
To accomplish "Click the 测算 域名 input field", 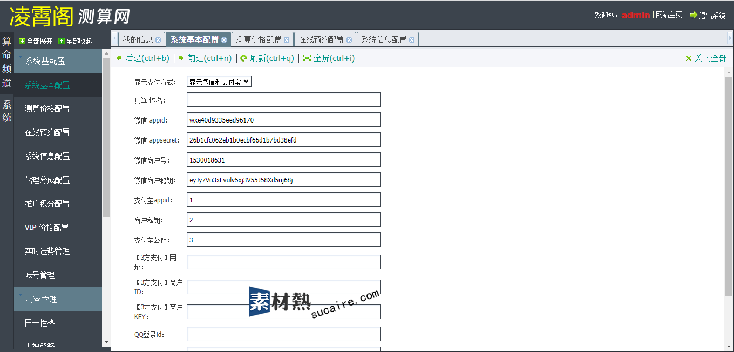I will pos(284,100).
